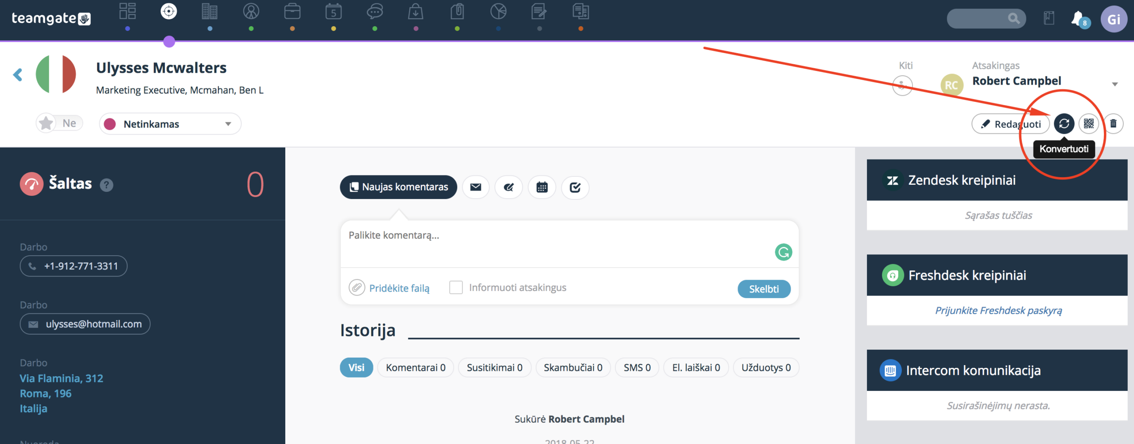
Task: Click the Konvertuoti convert icon button
Action: pyautogui.click(x=1064, y=124)
